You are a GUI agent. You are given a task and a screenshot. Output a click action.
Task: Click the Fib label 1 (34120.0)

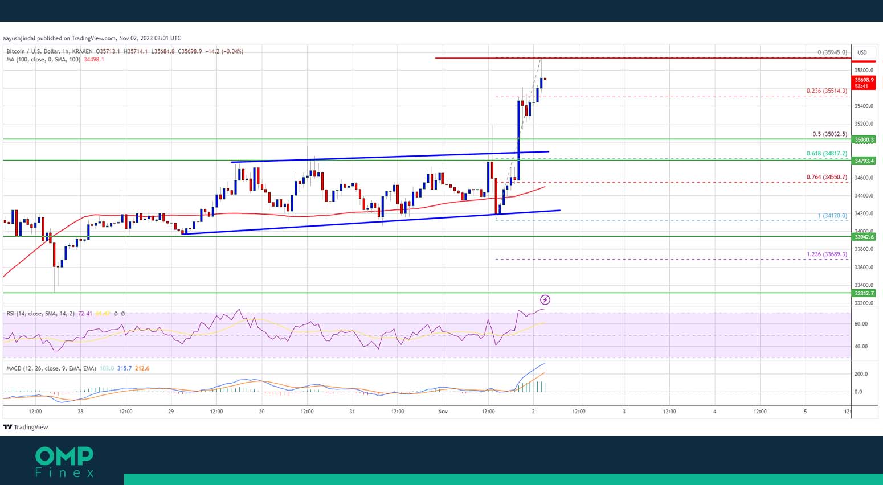click(832, 216)
